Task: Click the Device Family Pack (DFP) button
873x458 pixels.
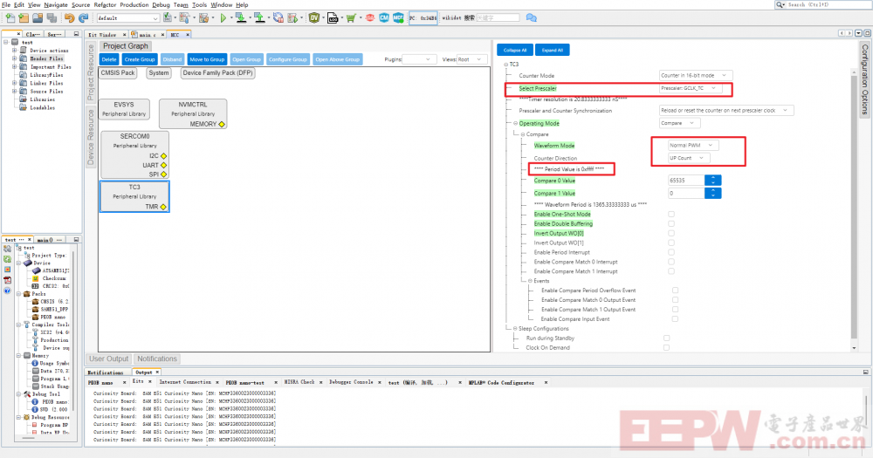Action: (x=217, y=73)
